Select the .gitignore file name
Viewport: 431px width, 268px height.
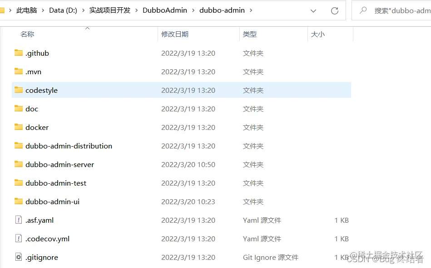[x=42, y=258]
